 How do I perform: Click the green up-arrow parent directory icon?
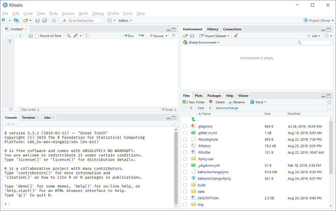point(193,119)
